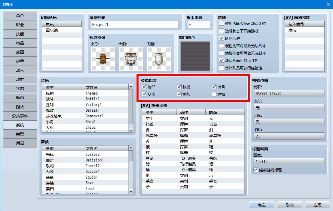Enable 透明状态下开始游戏 option
The width and height of the screenshot is (333, 211).
coord(222,31)
